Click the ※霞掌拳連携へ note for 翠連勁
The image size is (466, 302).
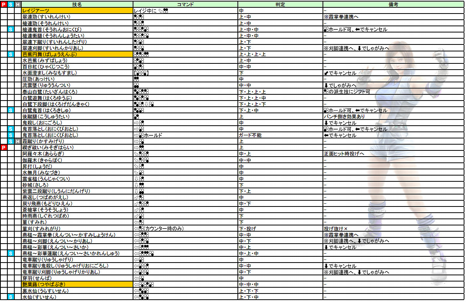click(x=342, y=18)
